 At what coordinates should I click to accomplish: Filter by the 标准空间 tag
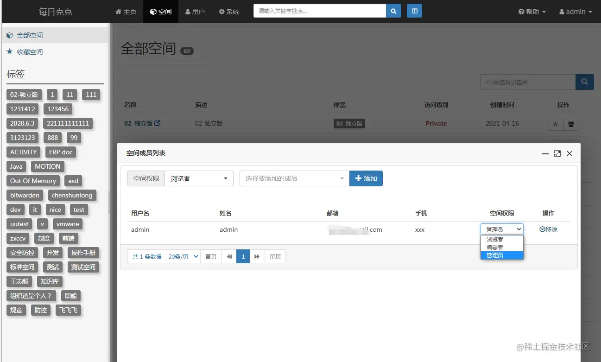22,267
